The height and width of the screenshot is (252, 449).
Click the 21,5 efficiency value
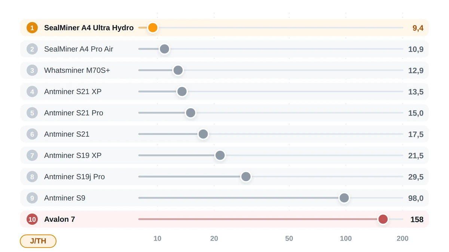click(416, 156)
